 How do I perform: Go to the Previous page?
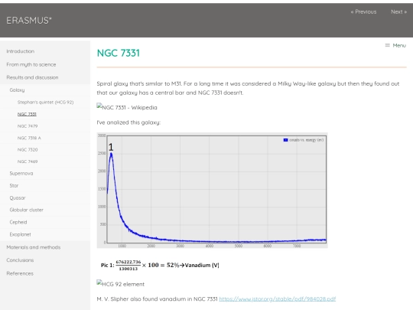click(x=363, y=11)
